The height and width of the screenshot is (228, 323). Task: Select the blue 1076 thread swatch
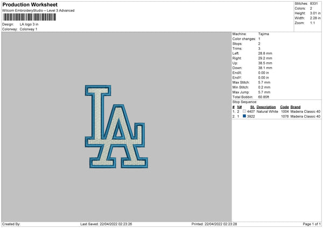coord(244,116)
